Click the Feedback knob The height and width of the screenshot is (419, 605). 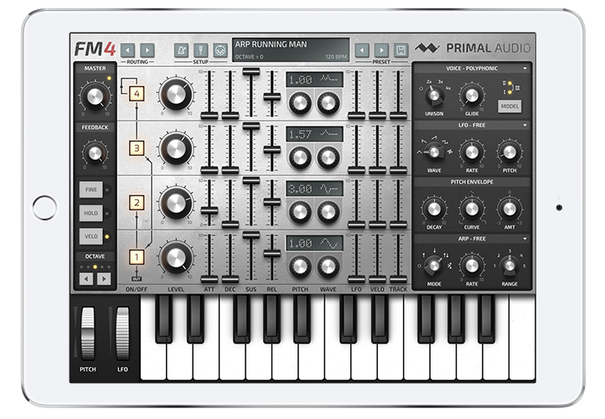(x=95, y=153)
